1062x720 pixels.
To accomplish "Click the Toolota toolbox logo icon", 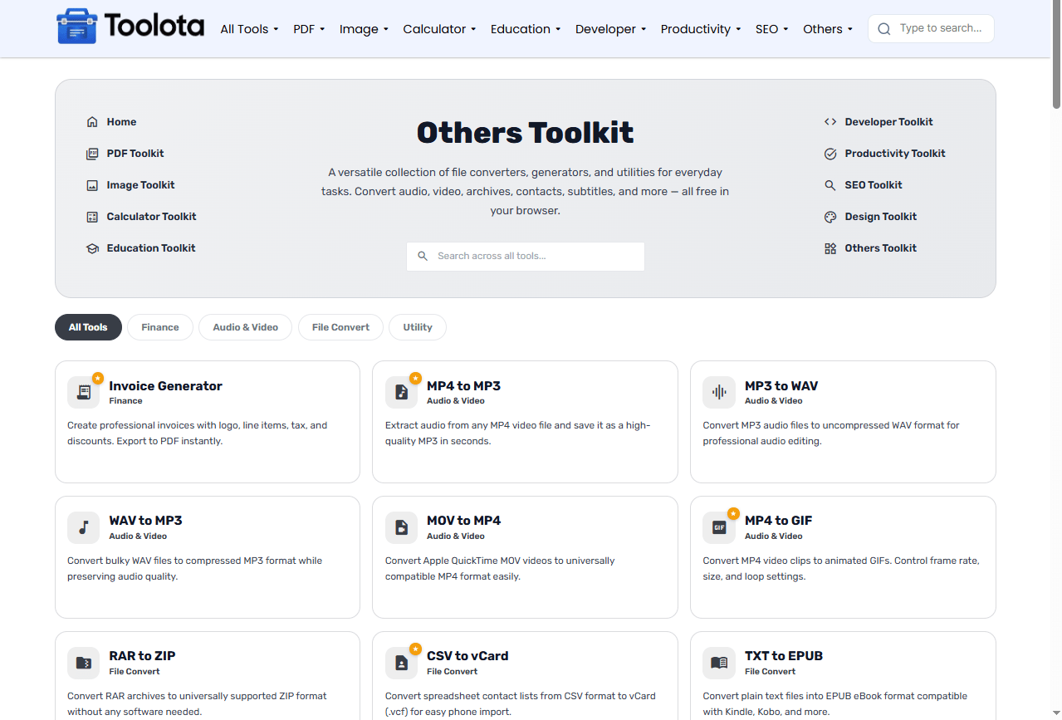I will [76, 27].
